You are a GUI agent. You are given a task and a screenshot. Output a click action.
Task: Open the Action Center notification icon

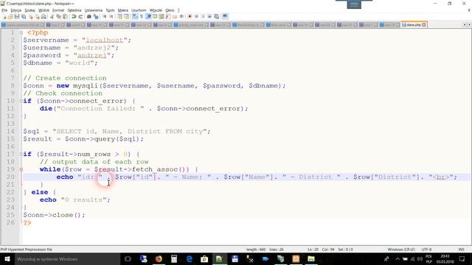(x=462, y=259)
